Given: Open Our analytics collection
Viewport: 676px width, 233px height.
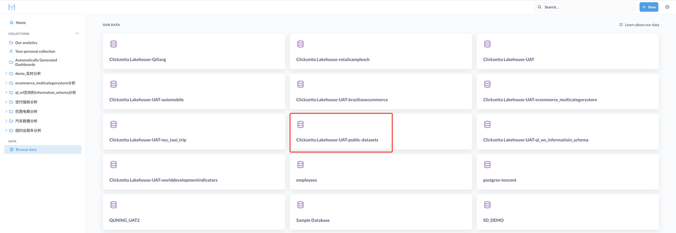Looking at the screenshot, I should click(x=26, y=43).
